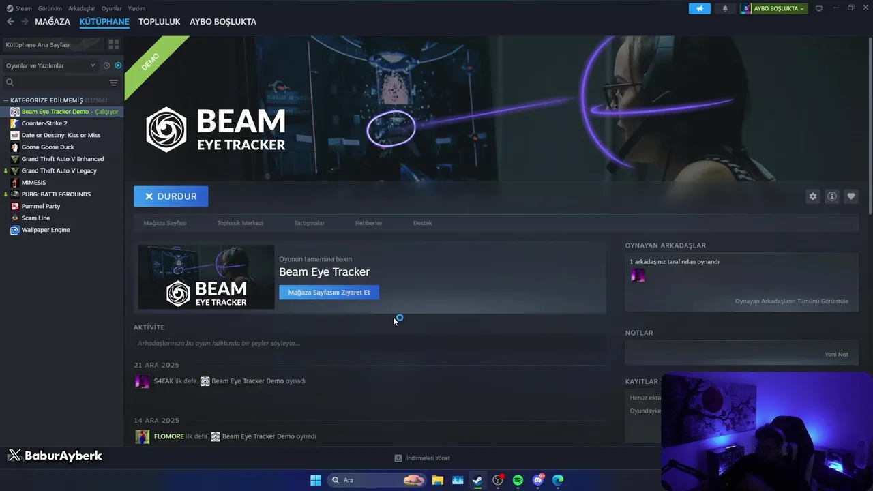
Task: Open Rehberler link
Action: pyautogui.click(x=369, y=223)
